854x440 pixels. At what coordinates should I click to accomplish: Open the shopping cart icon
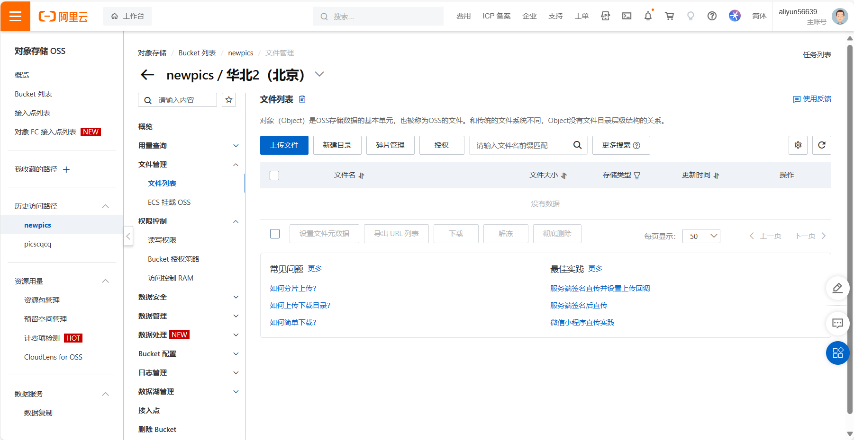click(x=669, y=16)
